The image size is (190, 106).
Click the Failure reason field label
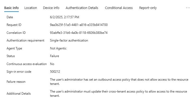(x=16, y=82)
